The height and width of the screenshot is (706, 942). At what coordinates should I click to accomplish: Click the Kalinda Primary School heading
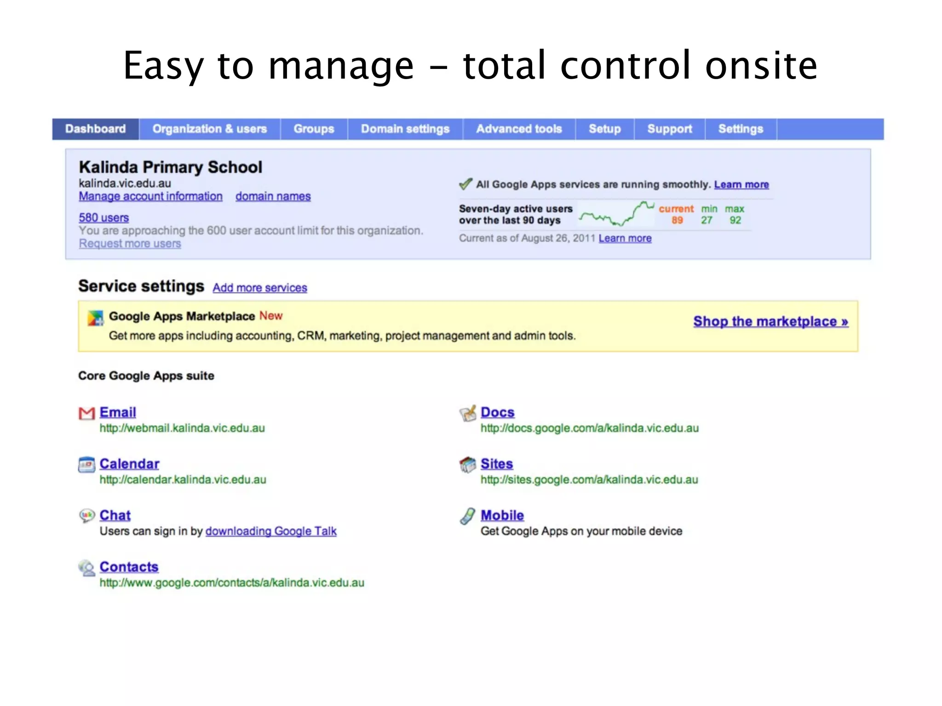point(171,167)
